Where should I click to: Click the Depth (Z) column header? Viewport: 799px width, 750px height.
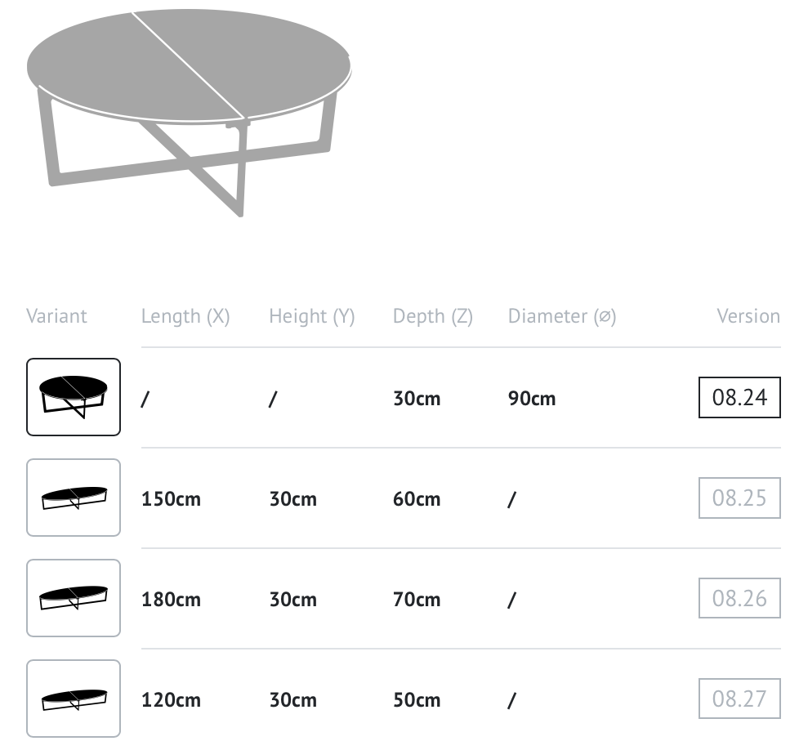point(433,316)
